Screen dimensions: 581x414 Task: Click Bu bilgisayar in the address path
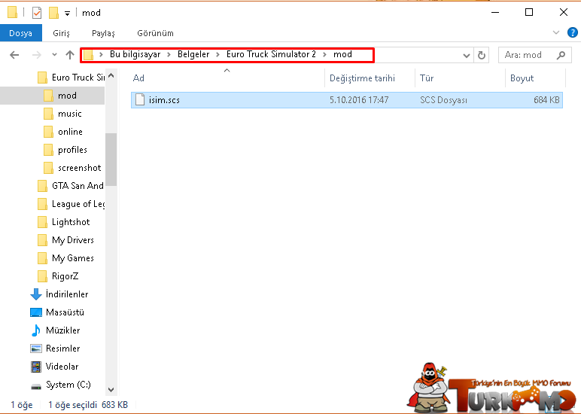(135, 54)
